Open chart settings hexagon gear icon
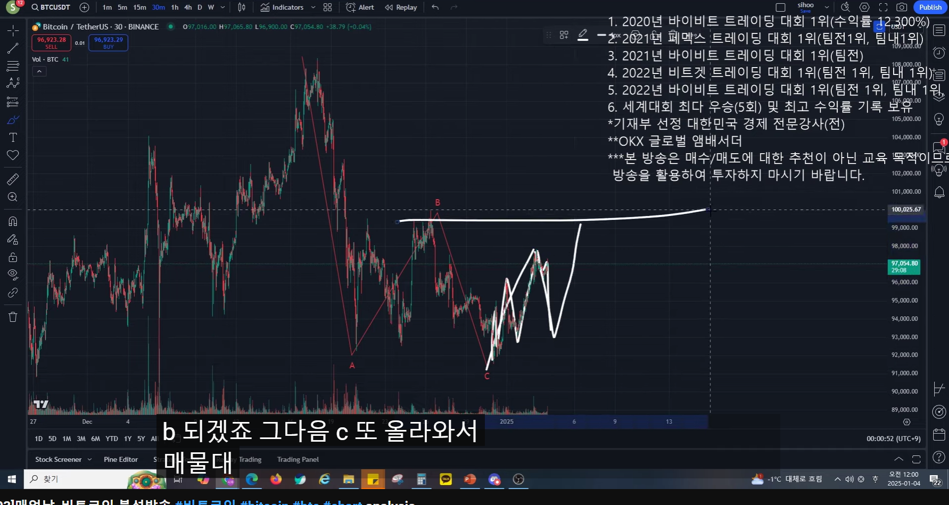Screen dimensions: 949x505 click(864, 7)
